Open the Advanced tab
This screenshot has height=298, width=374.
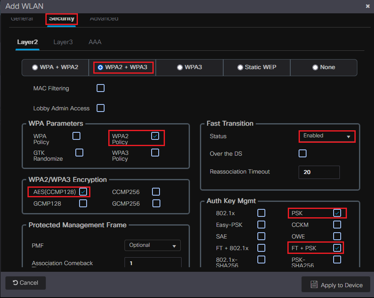click(104, 19)
